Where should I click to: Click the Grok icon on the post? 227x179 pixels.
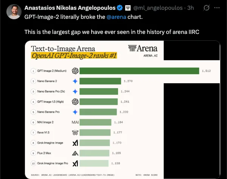click(x=207, y=8)
